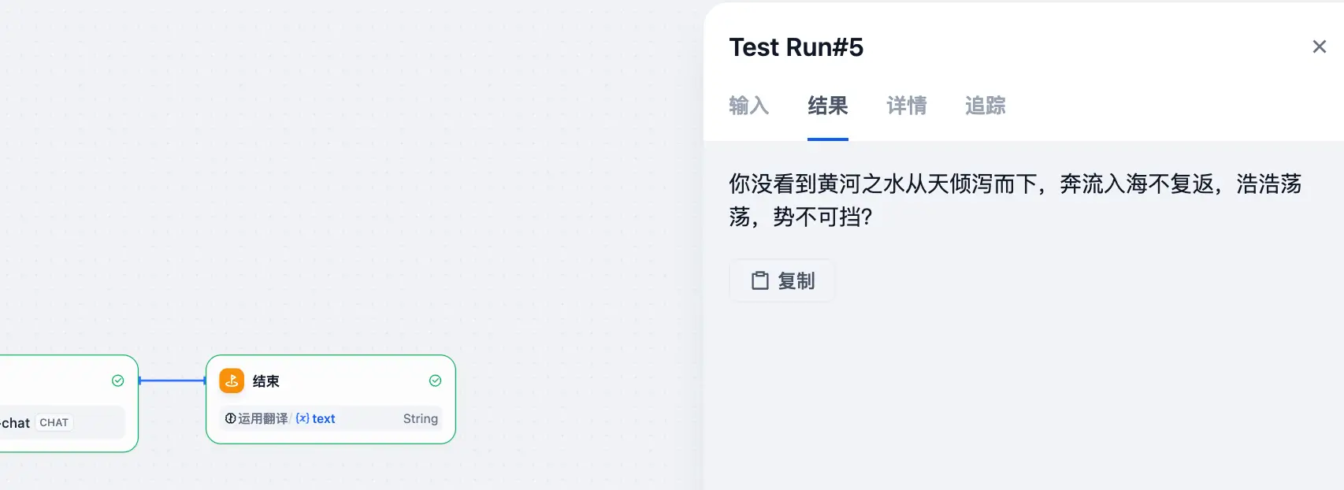The width and height of the screenshot is (1344, 490).
Task: Click the String type label
Action: pos(420,418)
